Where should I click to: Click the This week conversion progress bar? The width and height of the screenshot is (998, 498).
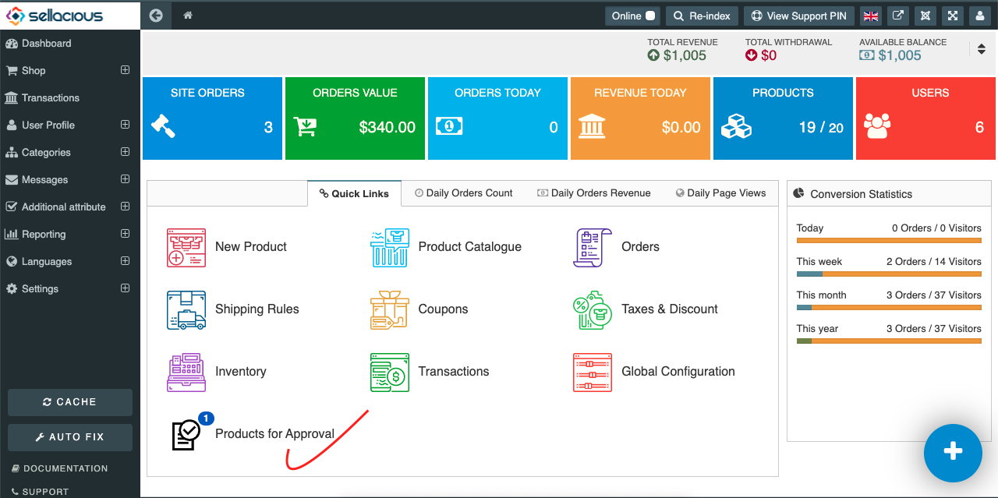coord(889,274)
